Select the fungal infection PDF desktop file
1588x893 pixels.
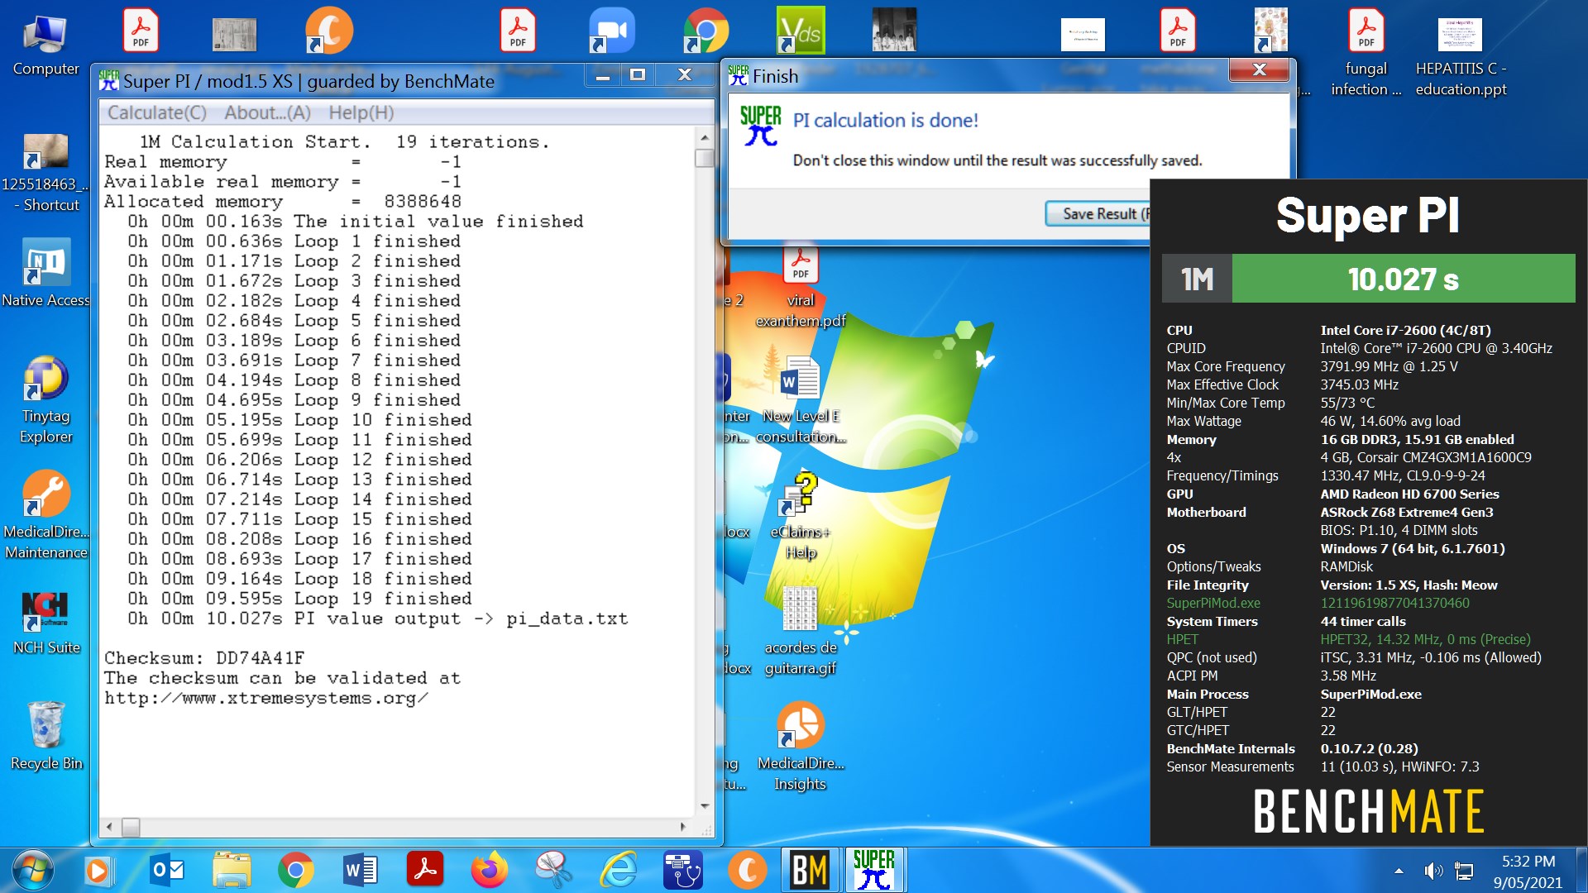[x=1366, y=52]
